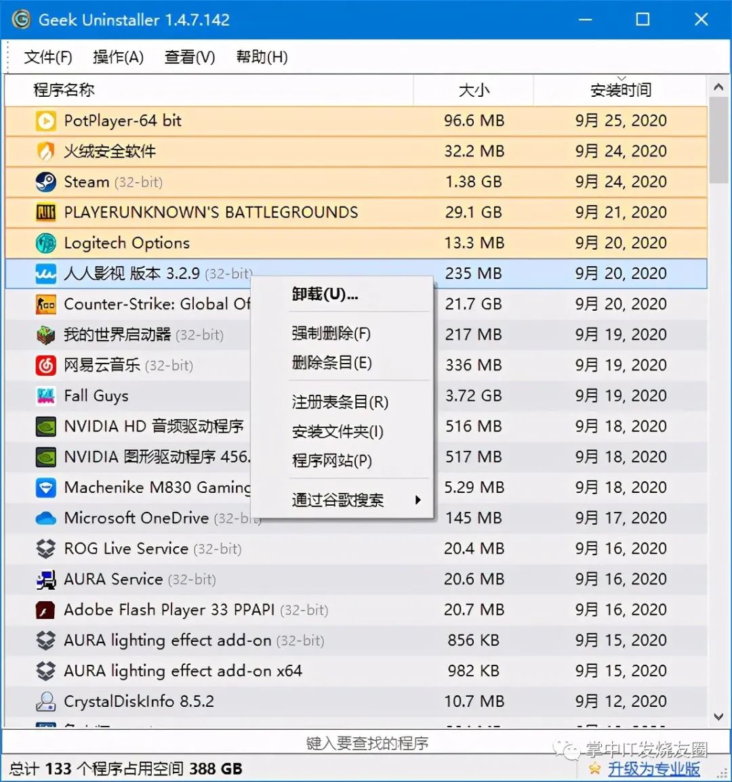Click the 网易云音乐 red icon

coord(45,366)
